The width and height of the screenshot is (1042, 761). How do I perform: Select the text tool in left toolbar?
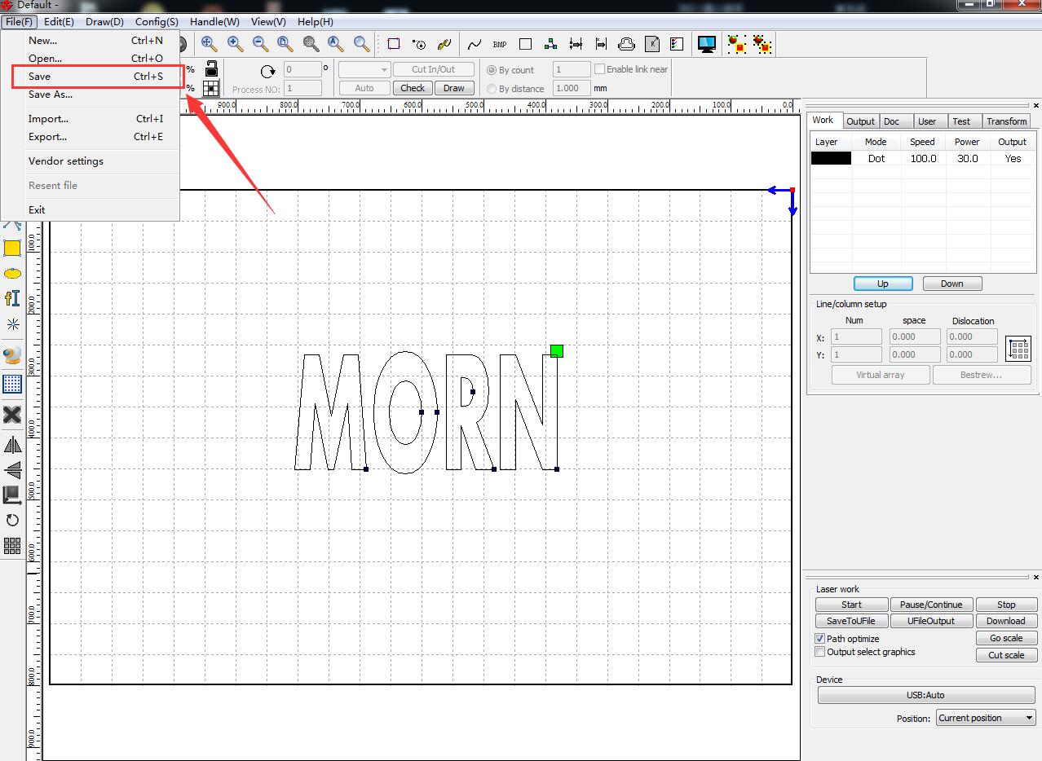pos(12,299)
